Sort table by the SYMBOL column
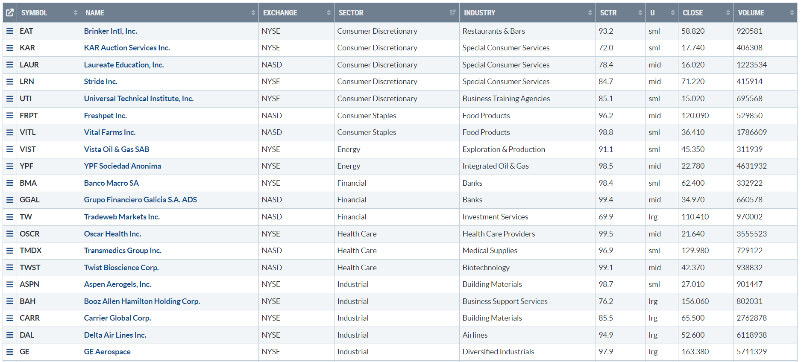Screen dimensions: 801x362 pos(34,13)
